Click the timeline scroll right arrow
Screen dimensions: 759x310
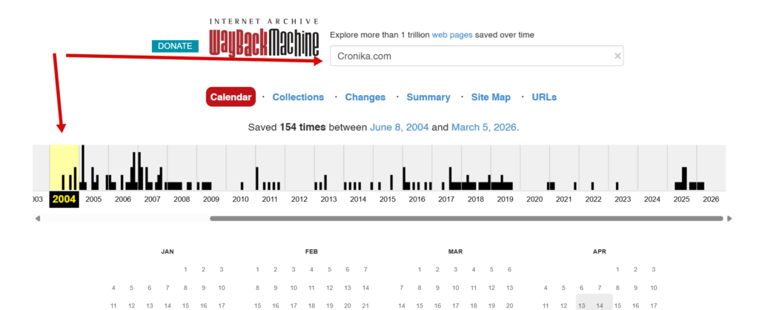click(729, 219)
